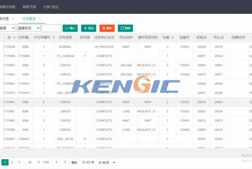Hit the 刷新 refresh button in toolbar
The height and width of the screenshot is (169, 252).
point(125,28)
